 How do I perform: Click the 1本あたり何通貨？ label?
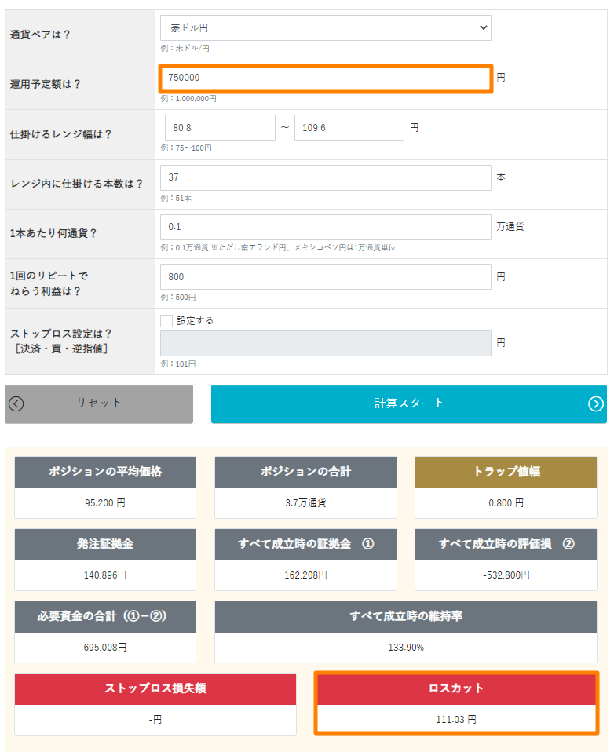click(x=53, y=234)
